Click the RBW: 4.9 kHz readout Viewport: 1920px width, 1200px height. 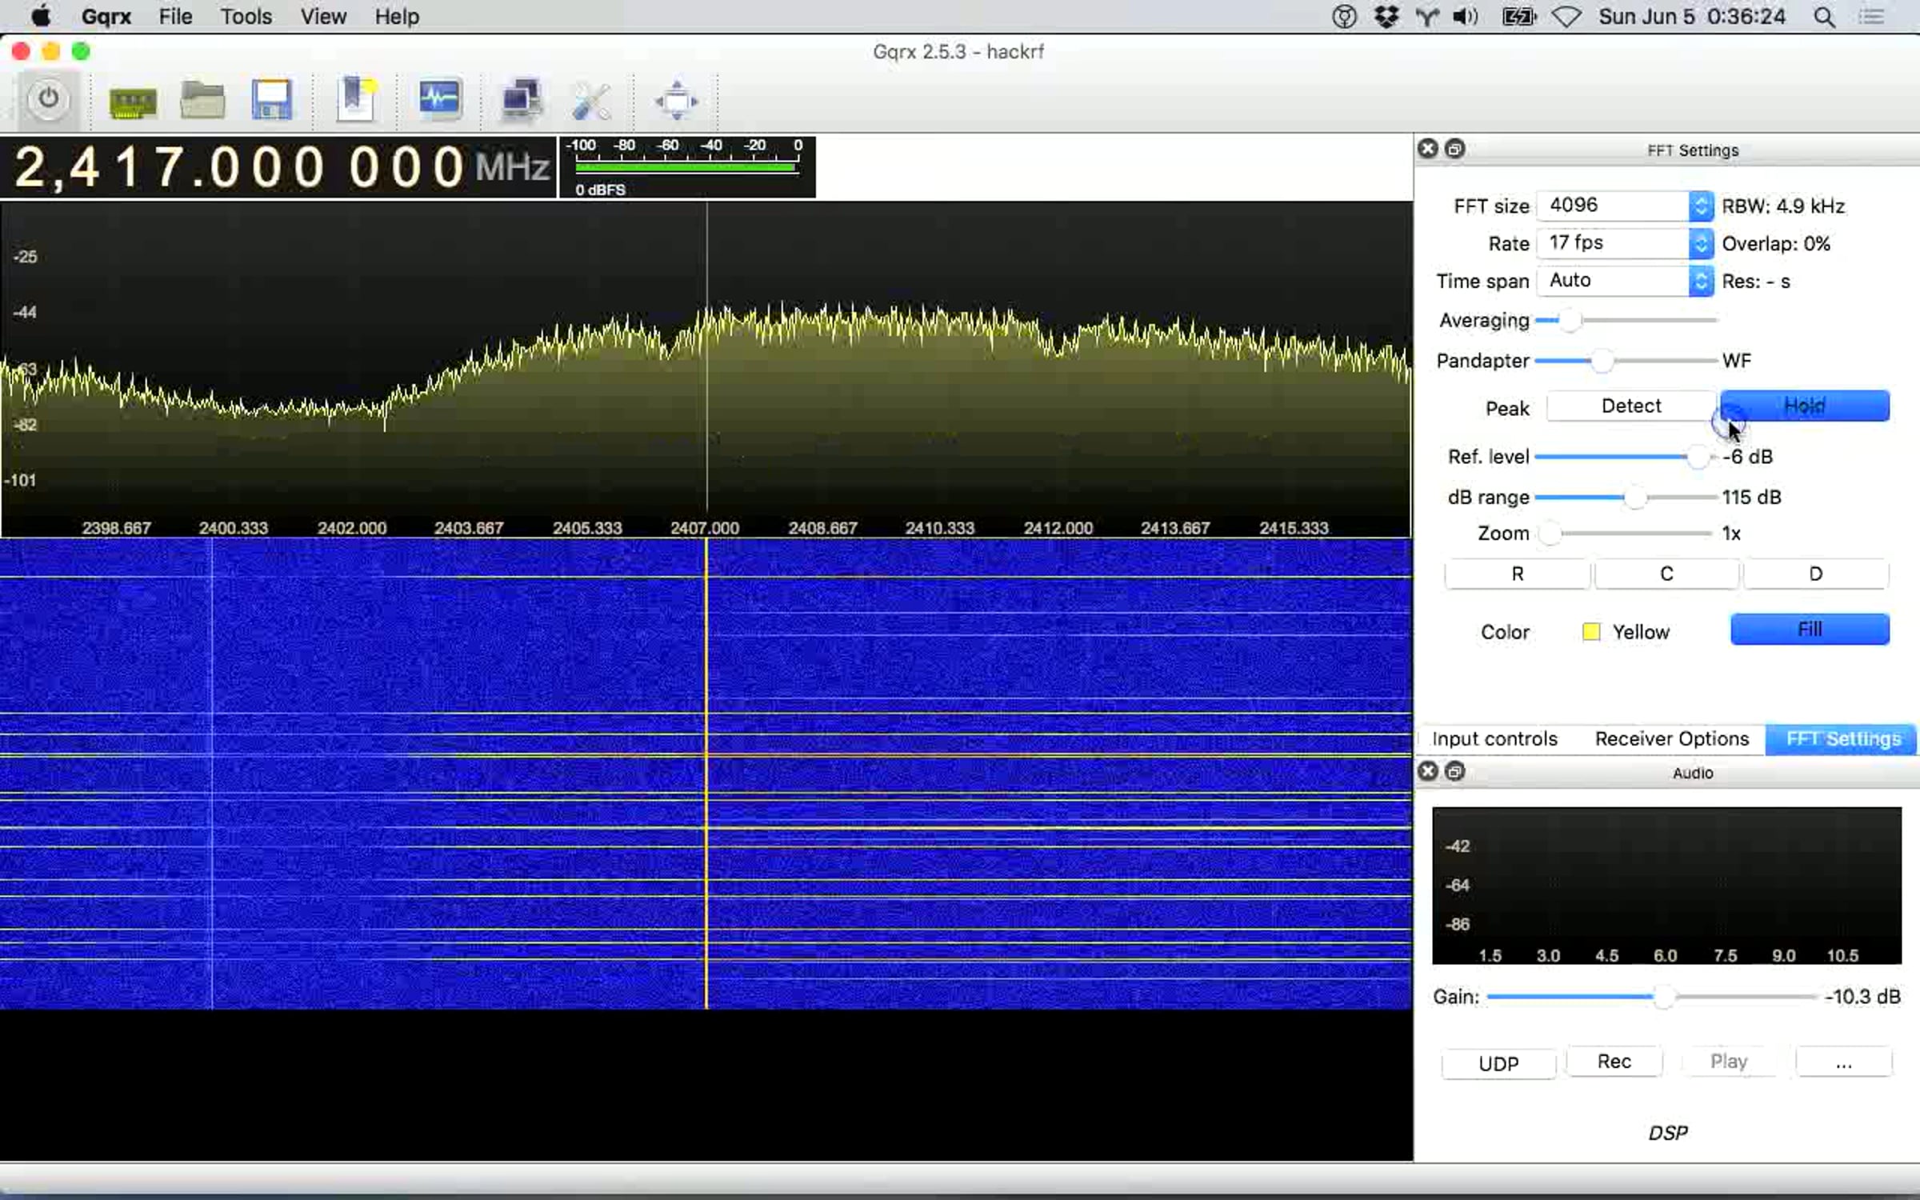coord(1783,206)
